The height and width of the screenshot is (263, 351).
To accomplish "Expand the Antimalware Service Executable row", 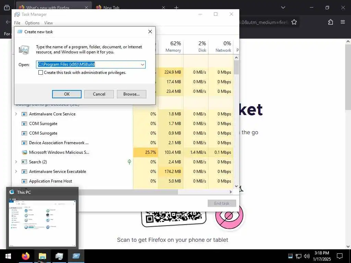I will (16, 171).
